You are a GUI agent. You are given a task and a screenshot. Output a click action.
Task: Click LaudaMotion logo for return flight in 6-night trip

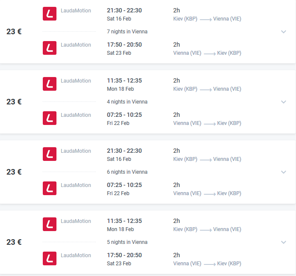tap(50, 188)
